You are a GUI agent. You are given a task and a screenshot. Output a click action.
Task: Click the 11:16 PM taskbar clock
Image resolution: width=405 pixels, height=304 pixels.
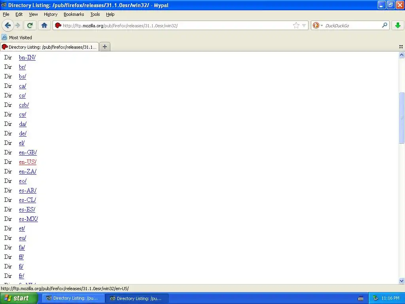click(390, 298)
